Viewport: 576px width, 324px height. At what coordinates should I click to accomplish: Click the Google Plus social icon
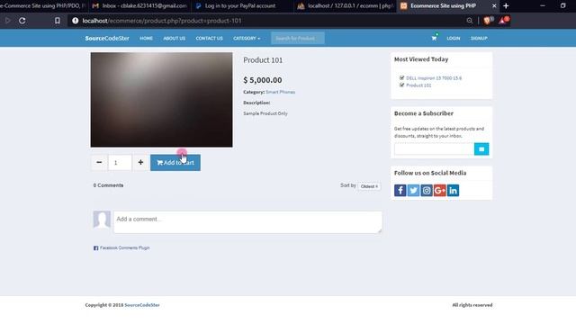pos(440,190)
